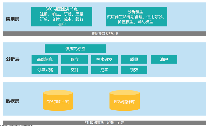This screenshot has width=211, height=127.
Task: Click the 分析层 layer label
Action: 13,59
